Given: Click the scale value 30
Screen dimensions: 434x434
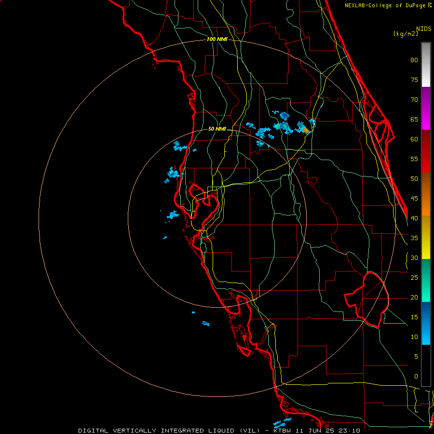Looking at the screenshot, I should pos(414,258).
